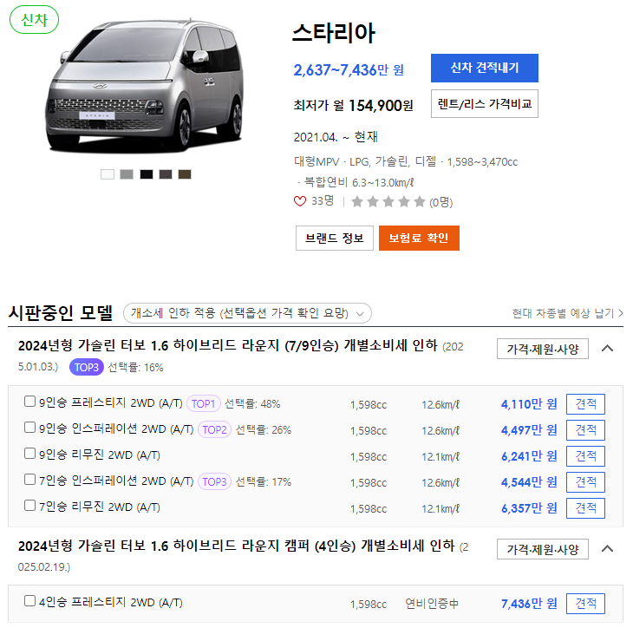Click 견적 for the 4,497만 원 trim
The width and height of the screenshot is (633, 628).
coord(585,430)
